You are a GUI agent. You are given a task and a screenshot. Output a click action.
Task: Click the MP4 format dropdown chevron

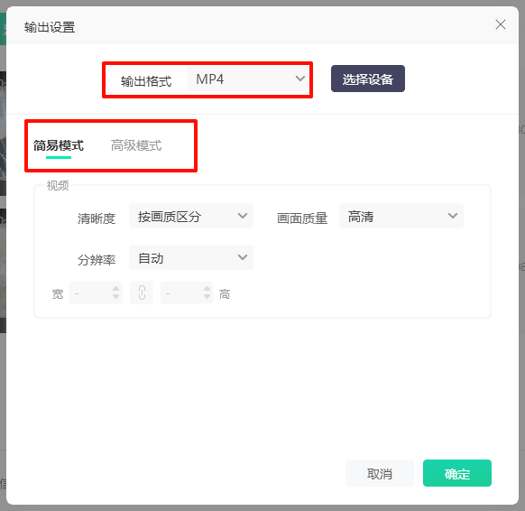point(300,79)
